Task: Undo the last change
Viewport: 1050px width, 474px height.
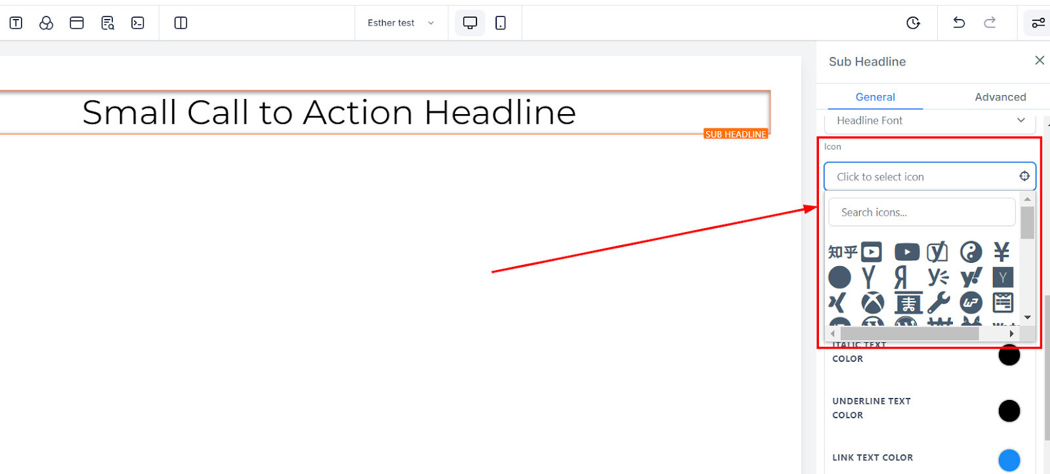Action: [959, 23]
